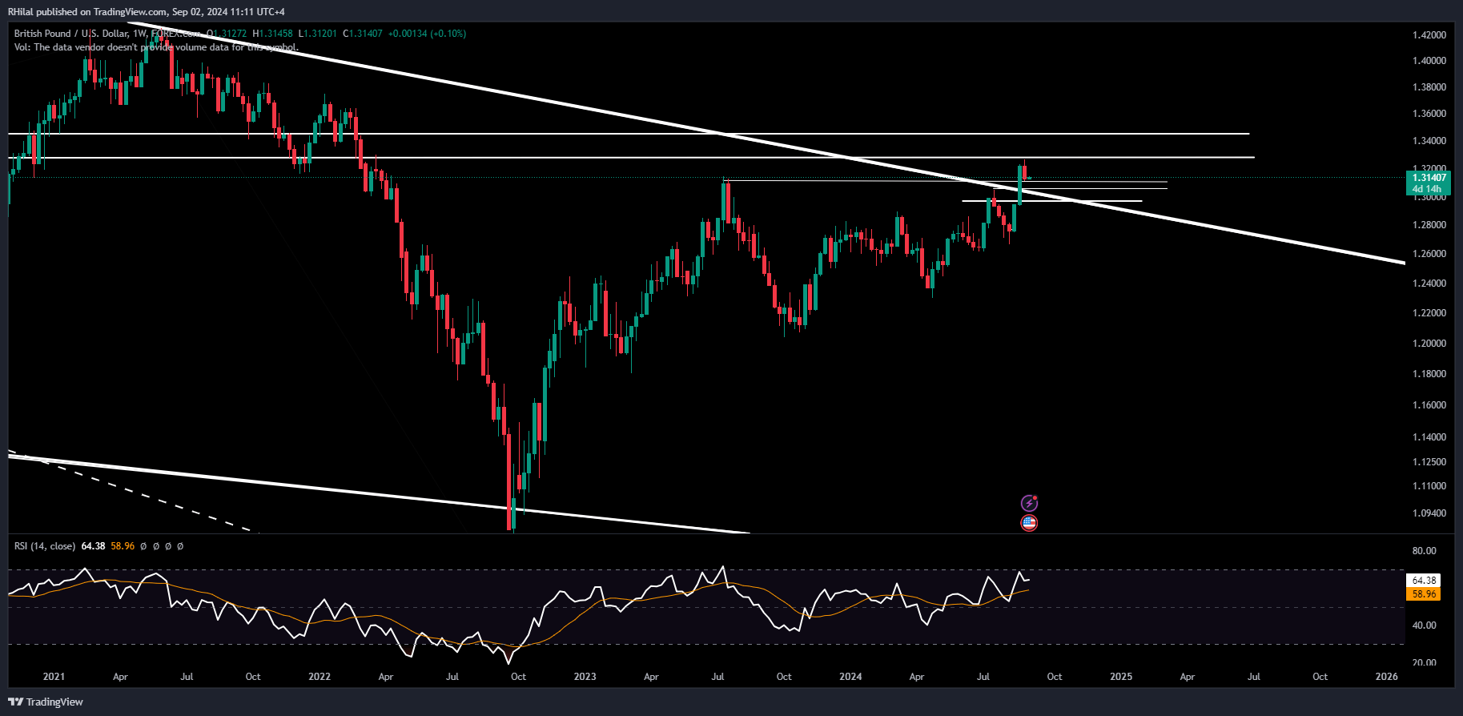1463x716 pixels.
Task: Click the 1.20000 price axis label
Action: [1429, 344]
